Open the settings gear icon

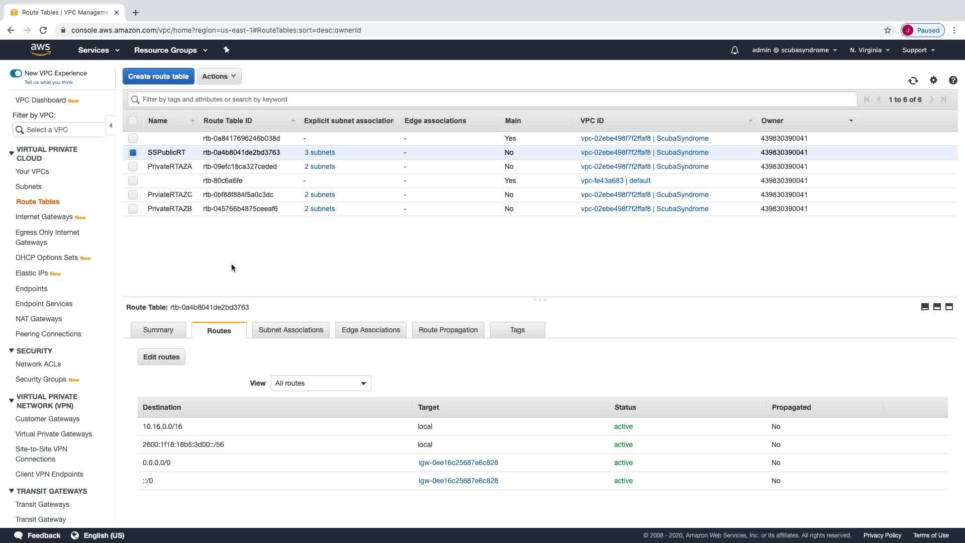[x=933, y=80]
